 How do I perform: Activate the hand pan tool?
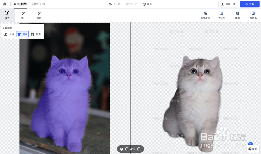121,149
